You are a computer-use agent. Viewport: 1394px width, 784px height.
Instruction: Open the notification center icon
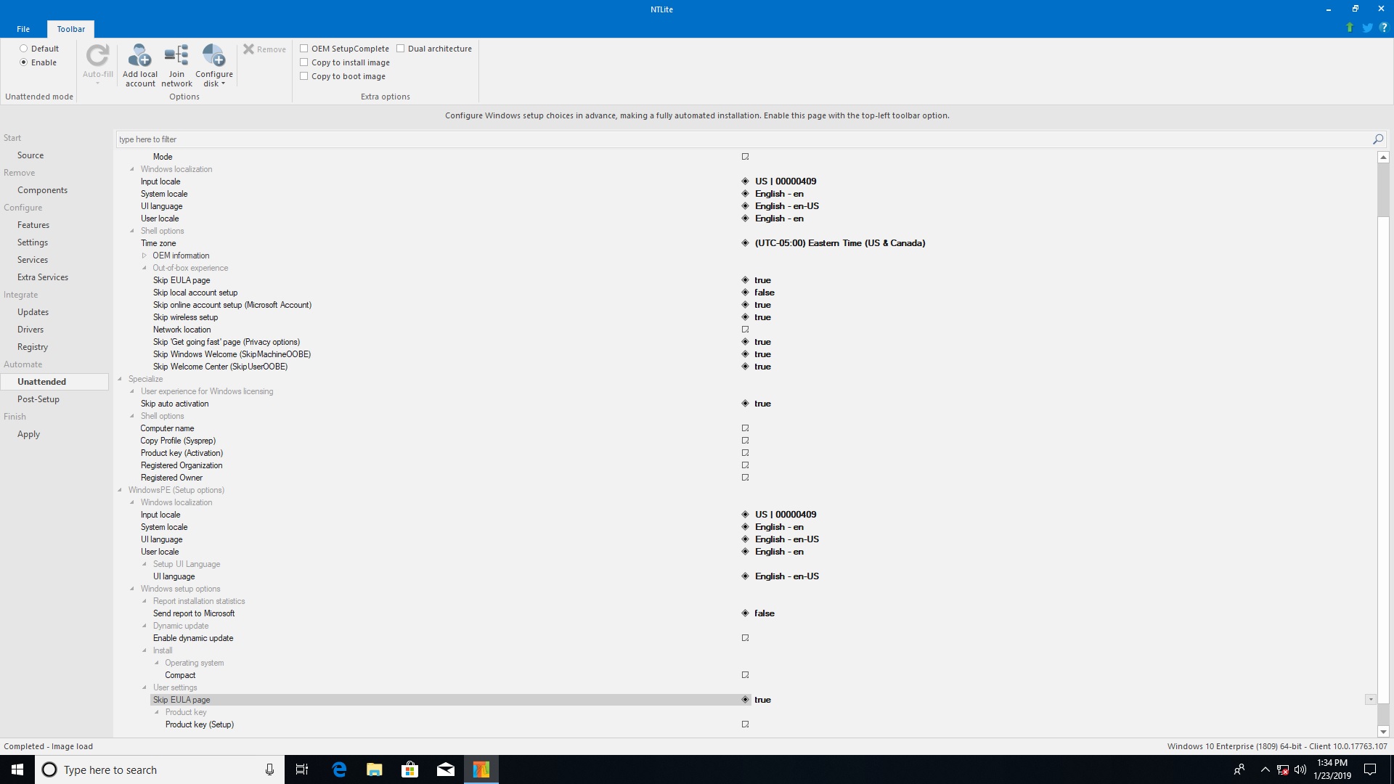(x=1370, y=769)
